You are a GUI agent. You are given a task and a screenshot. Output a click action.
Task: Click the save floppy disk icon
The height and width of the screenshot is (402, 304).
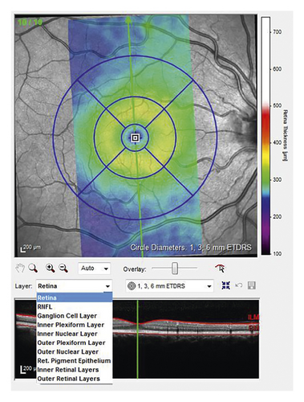(x=251, y=285)
